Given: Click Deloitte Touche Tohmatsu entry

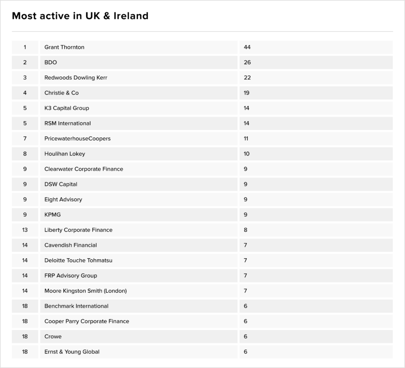Looking at the screenshot, I should point(78,260).
